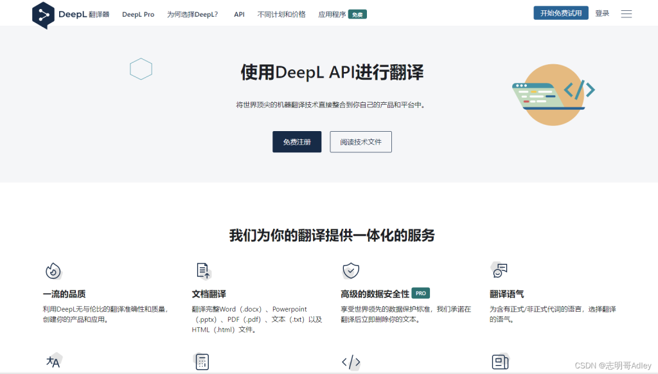658x374 pixels.
Task: Click the DeepL hexagon logo icon
Action: (x=42, y=13)
